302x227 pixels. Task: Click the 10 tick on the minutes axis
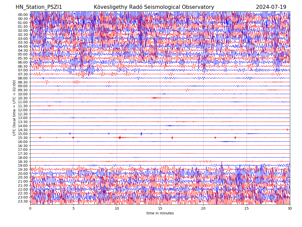pos(117,209)
